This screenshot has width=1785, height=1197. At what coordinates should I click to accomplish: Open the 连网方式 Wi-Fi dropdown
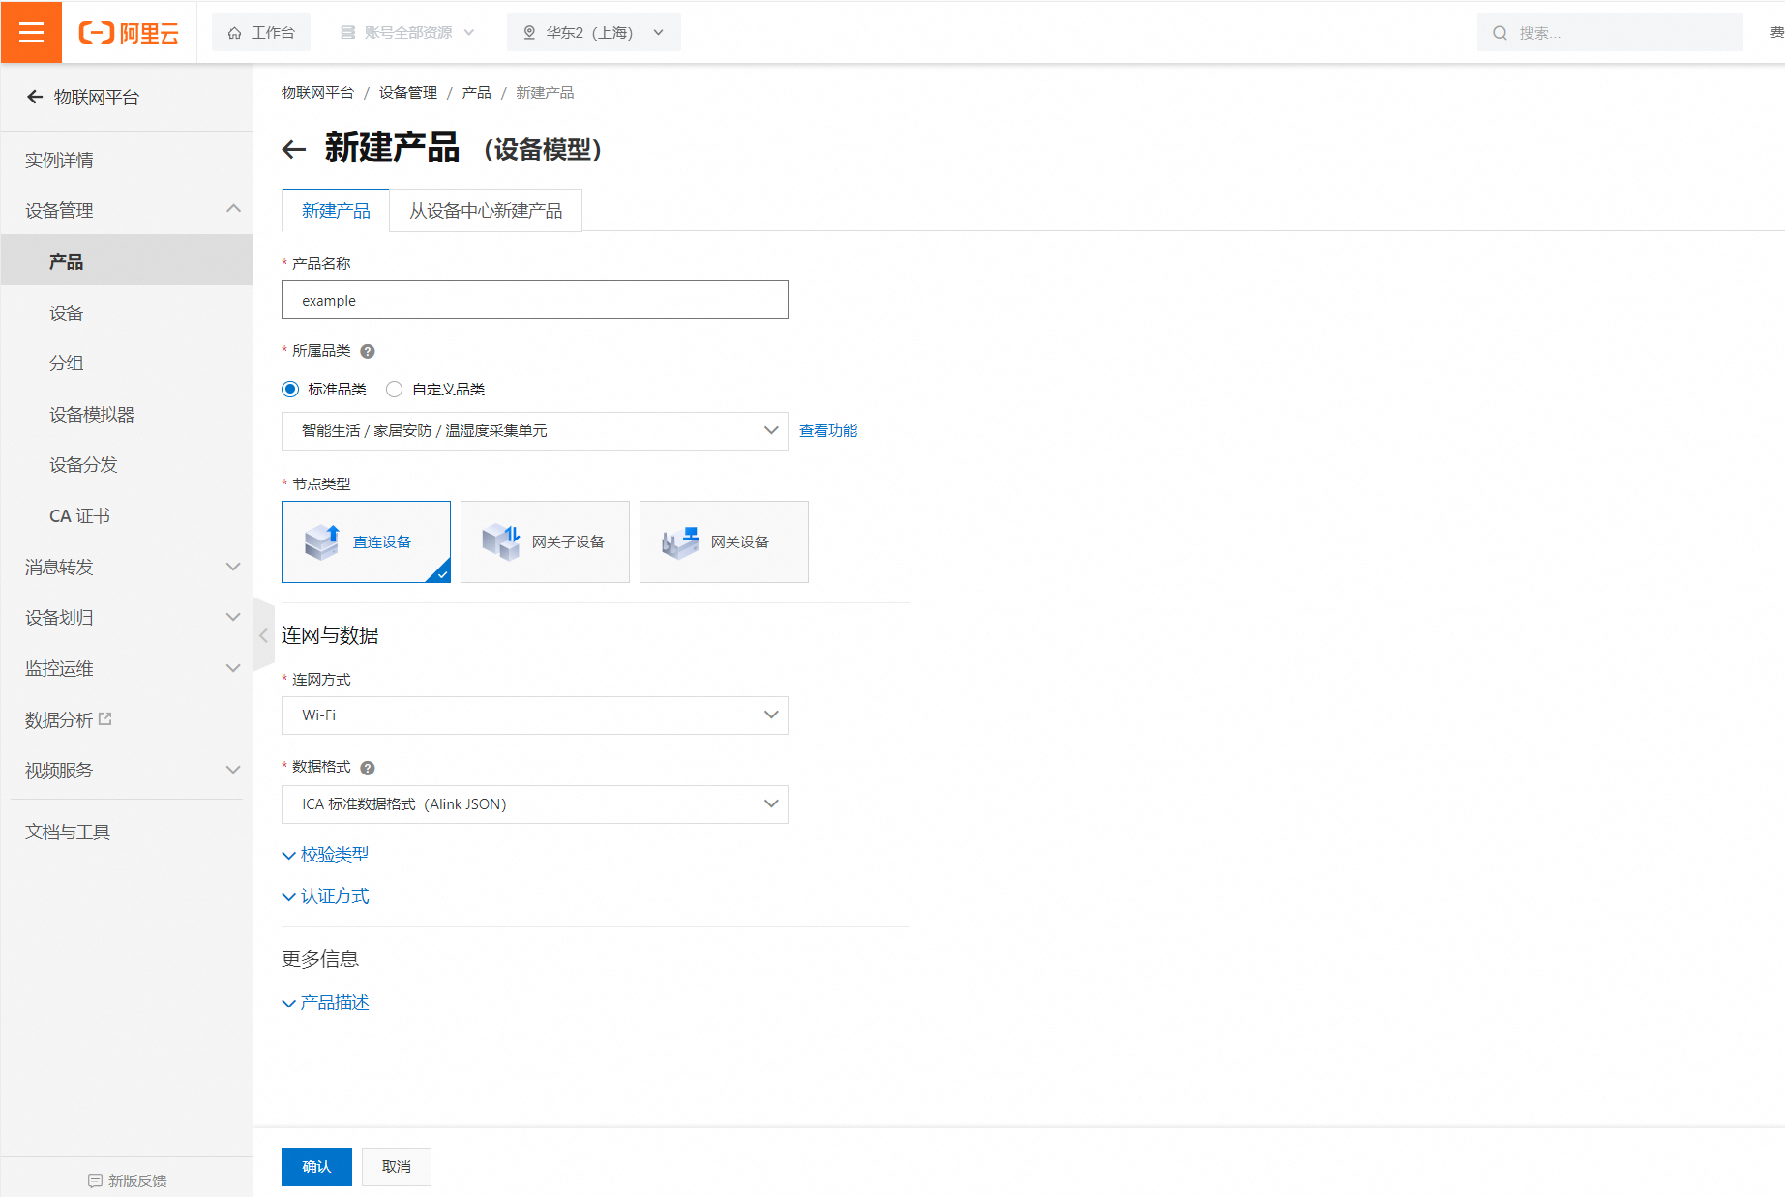535,715
